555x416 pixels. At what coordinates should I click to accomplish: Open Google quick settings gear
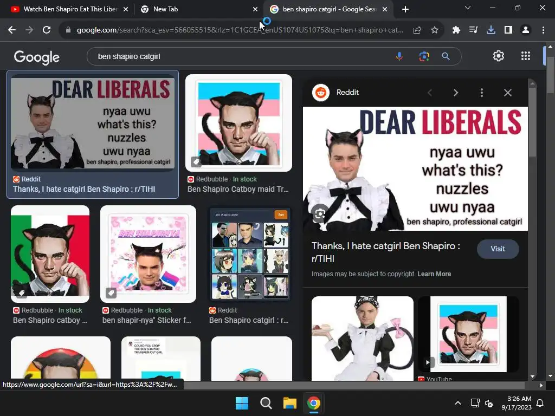click(499, 56)
